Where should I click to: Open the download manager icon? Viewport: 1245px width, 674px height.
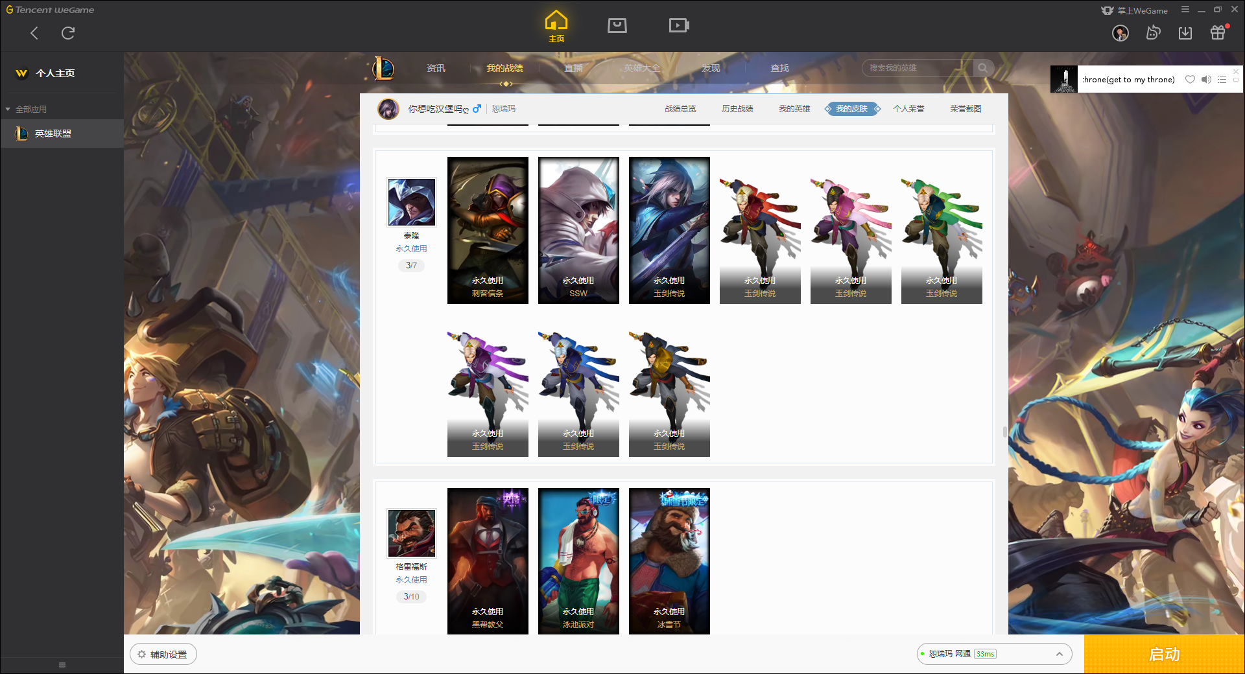(x=1185, y=33)
